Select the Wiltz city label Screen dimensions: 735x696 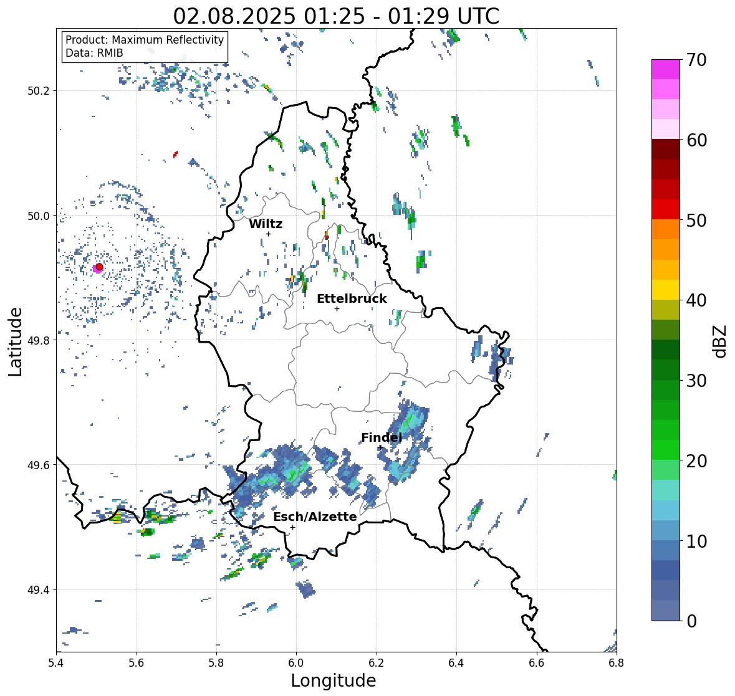[266, 224]
